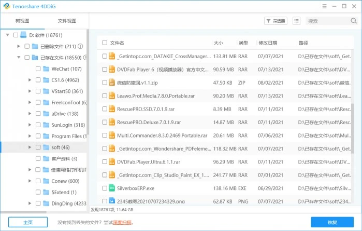Switch to list view layout icon
This screenshot has width=362, height=231.
(x=296, y=21)
